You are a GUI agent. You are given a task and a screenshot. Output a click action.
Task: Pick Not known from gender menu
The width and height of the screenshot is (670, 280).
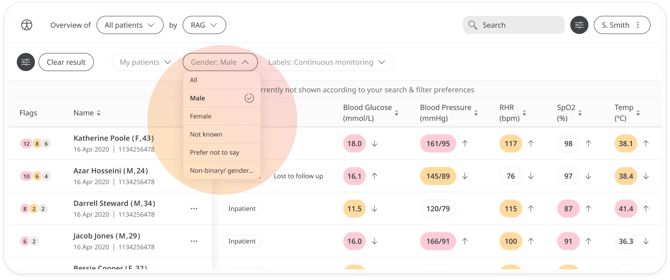[x=222, y=134]
